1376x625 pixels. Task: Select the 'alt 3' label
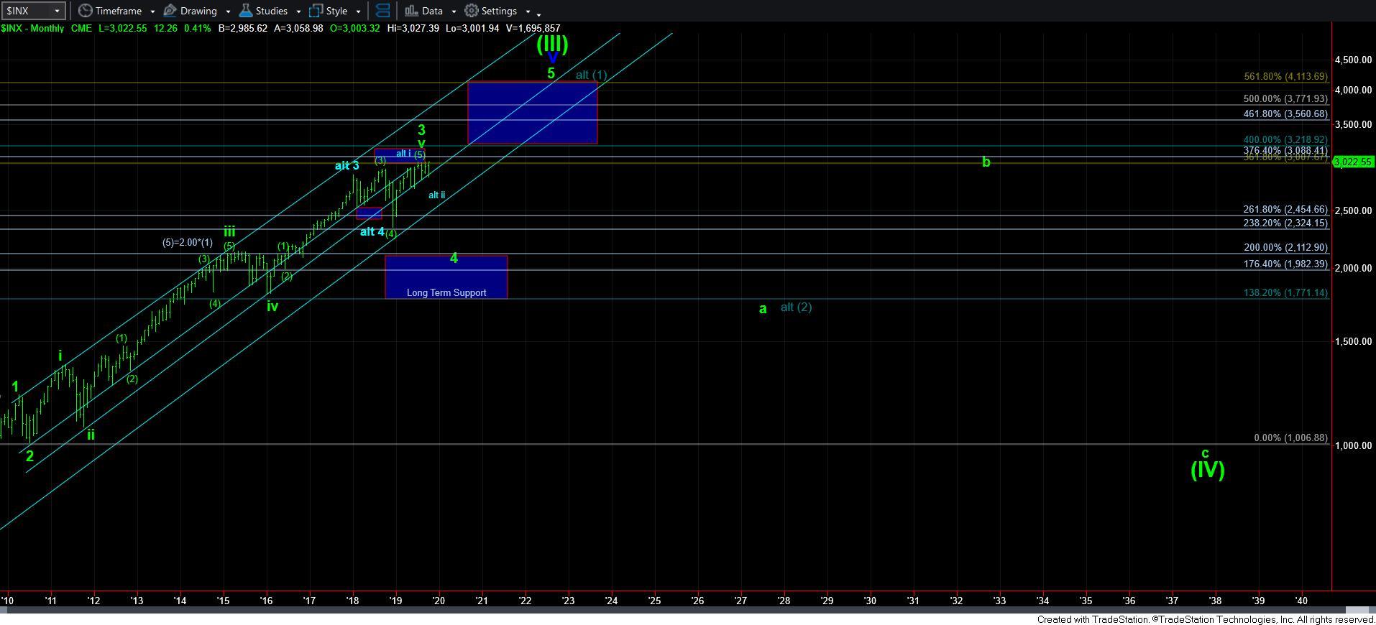click(347, 166)
